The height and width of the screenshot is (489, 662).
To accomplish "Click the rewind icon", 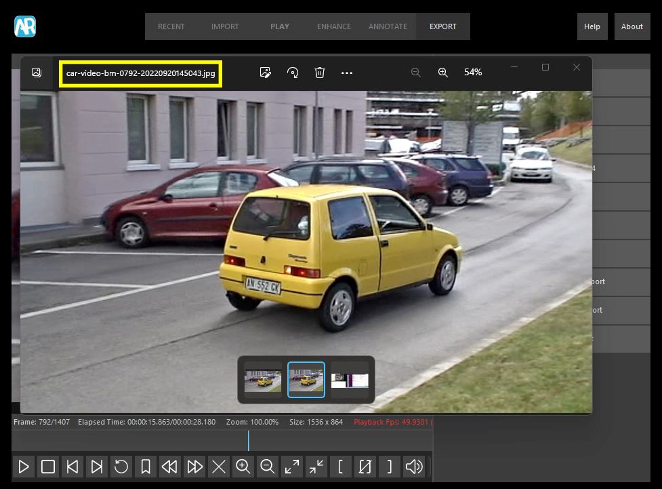I will pyautogui.click(x=170, y=467).
